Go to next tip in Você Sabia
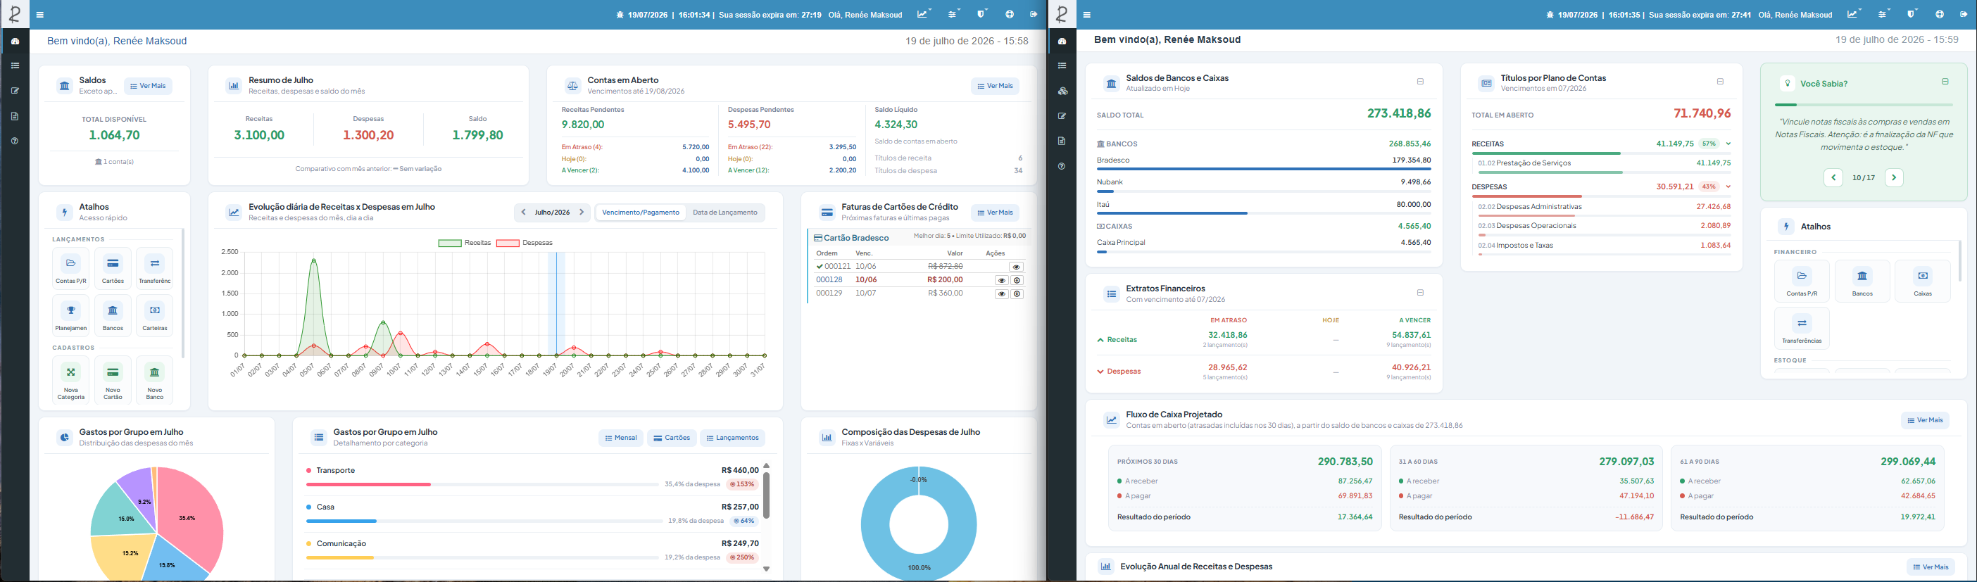The height and width of the screenshot is (582, 1977). (1893, 178)
